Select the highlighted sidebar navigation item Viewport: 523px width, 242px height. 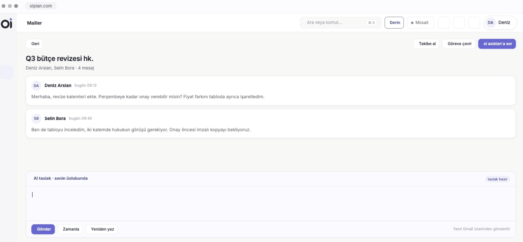7,72
